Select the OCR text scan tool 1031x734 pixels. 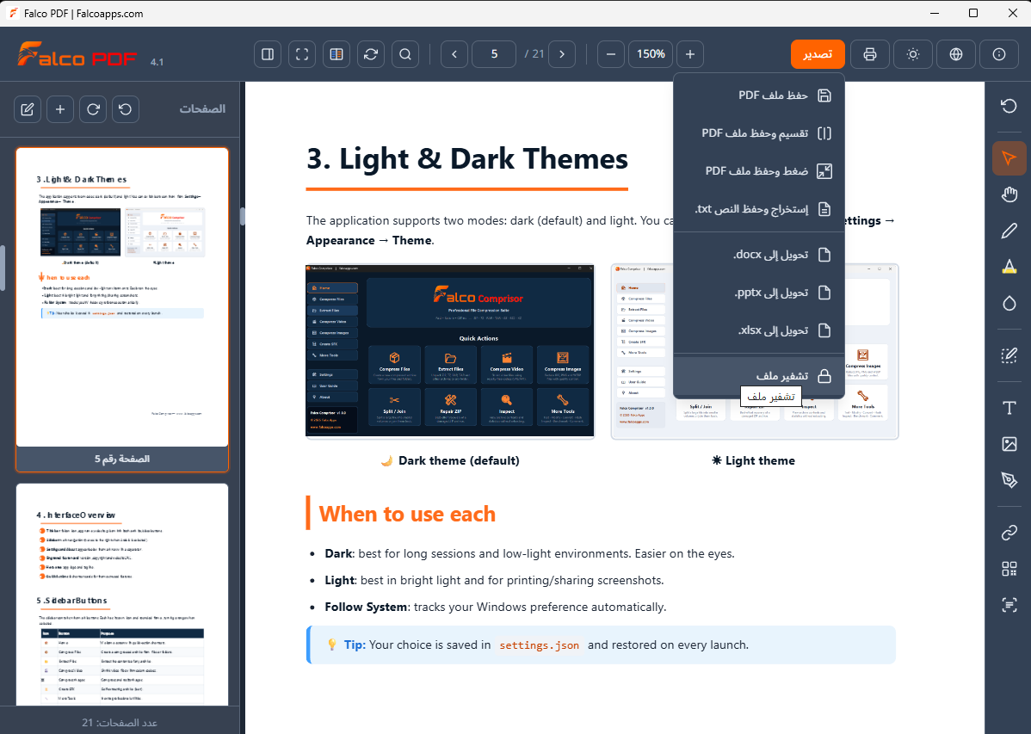click(x=1009, y=604)
